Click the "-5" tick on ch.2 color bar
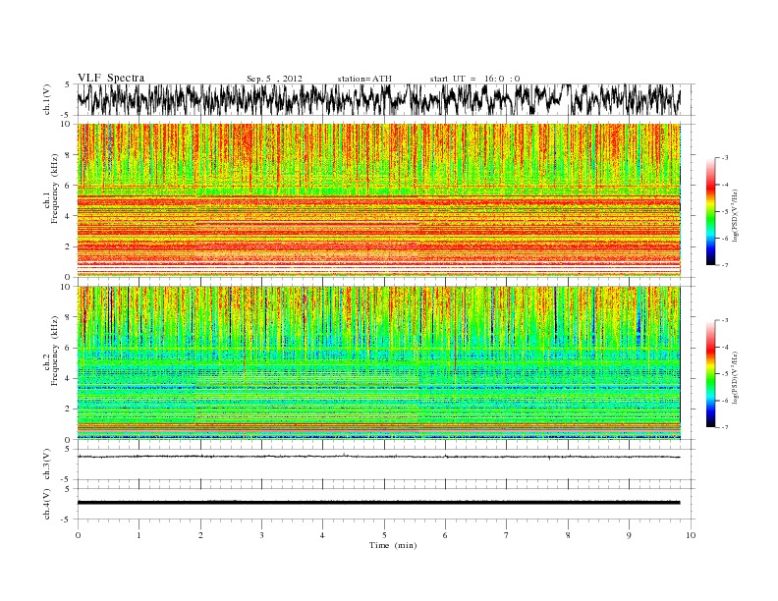The image size is (778, 601). [x=724, y=374]
